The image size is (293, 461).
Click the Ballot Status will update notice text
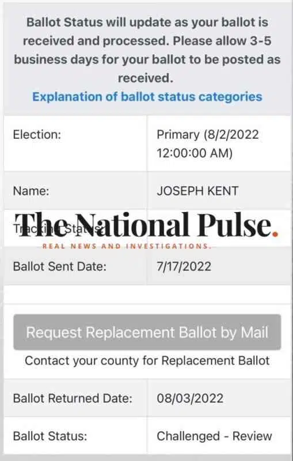click(147, 50)
